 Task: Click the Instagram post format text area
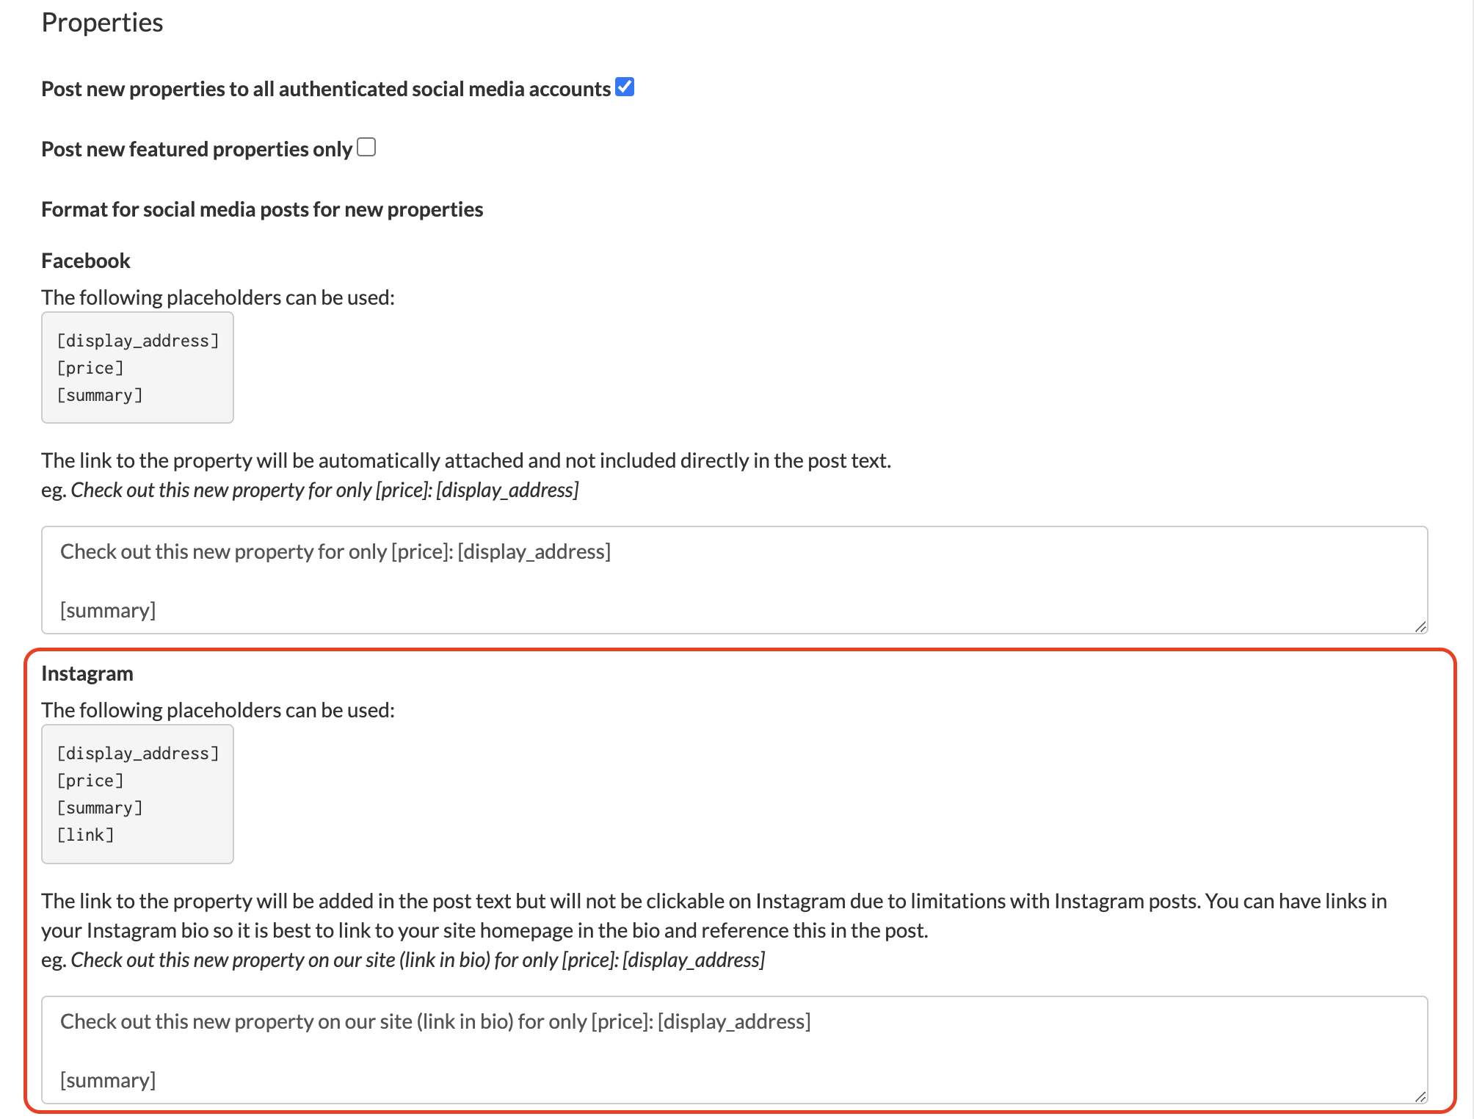734,1049
